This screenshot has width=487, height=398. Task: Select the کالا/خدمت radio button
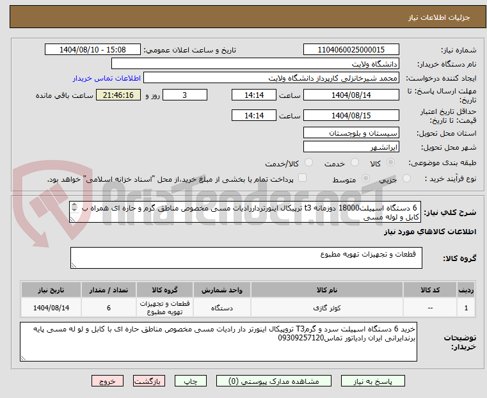[308, 163]
